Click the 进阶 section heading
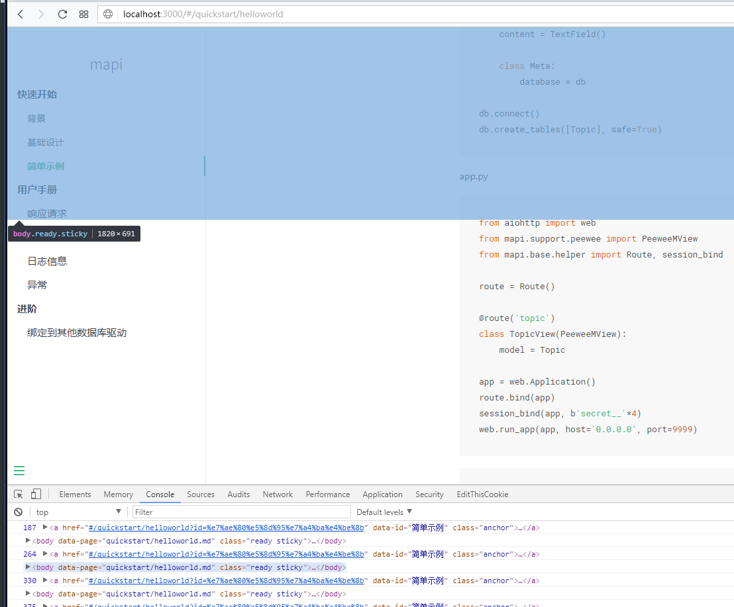The image size is (734, 607). pos(27,308)
